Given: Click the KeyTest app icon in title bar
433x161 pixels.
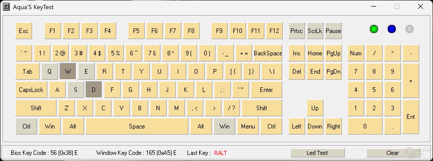Looking at the screenshot, I should coord(6,7).
